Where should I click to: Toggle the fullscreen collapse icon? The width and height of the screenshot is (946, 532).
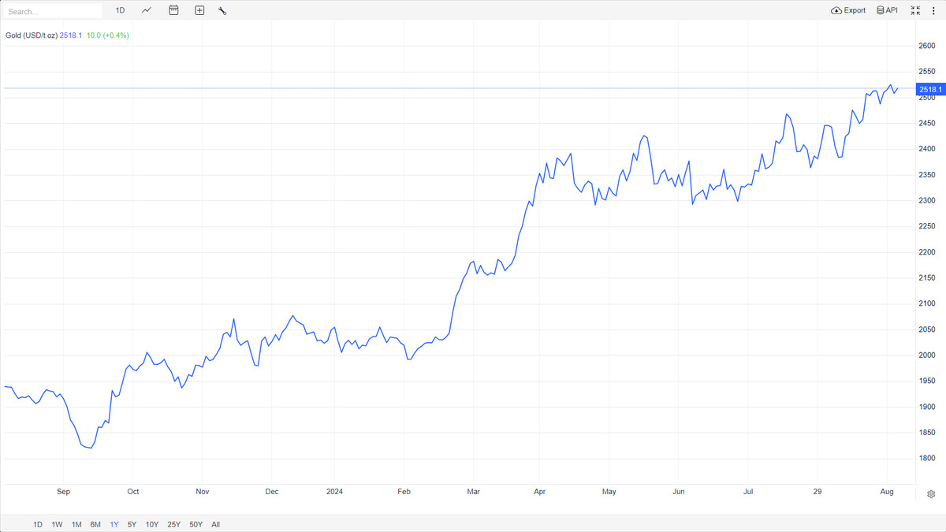point(915,10)
